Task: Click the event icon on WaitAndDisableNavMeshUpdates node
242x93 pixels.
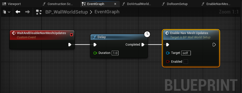Action: click(x=14, y=33)
